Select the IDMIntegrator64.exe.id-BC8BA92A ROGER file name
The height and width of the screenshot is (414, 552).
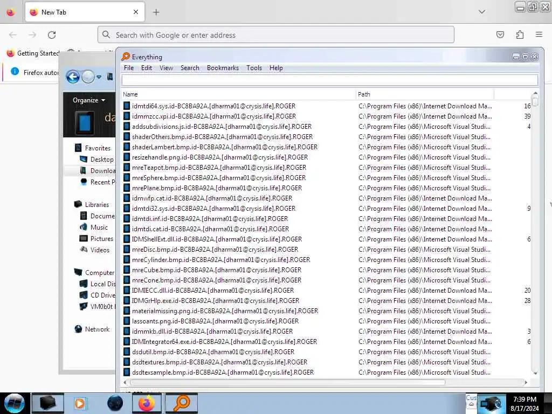pos(224,341)
